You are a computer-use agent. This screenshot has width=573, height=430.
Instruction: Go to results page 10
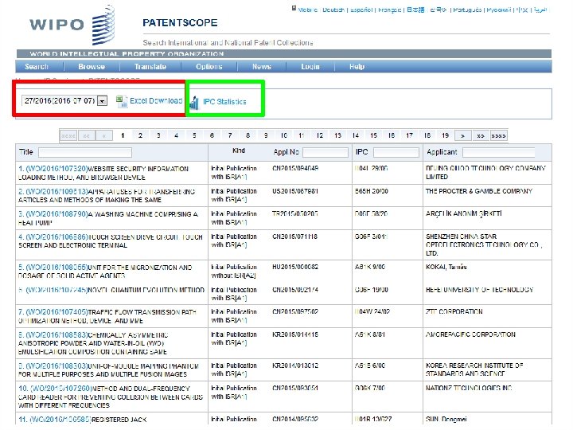[x=284, y=135]
